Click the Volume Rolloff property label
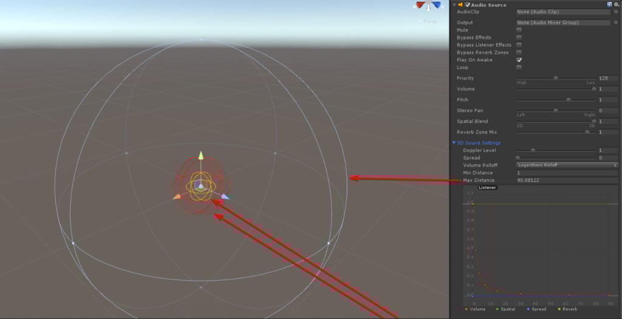The image size is (622, 319). pyautogui.click(x=480, y=165)
